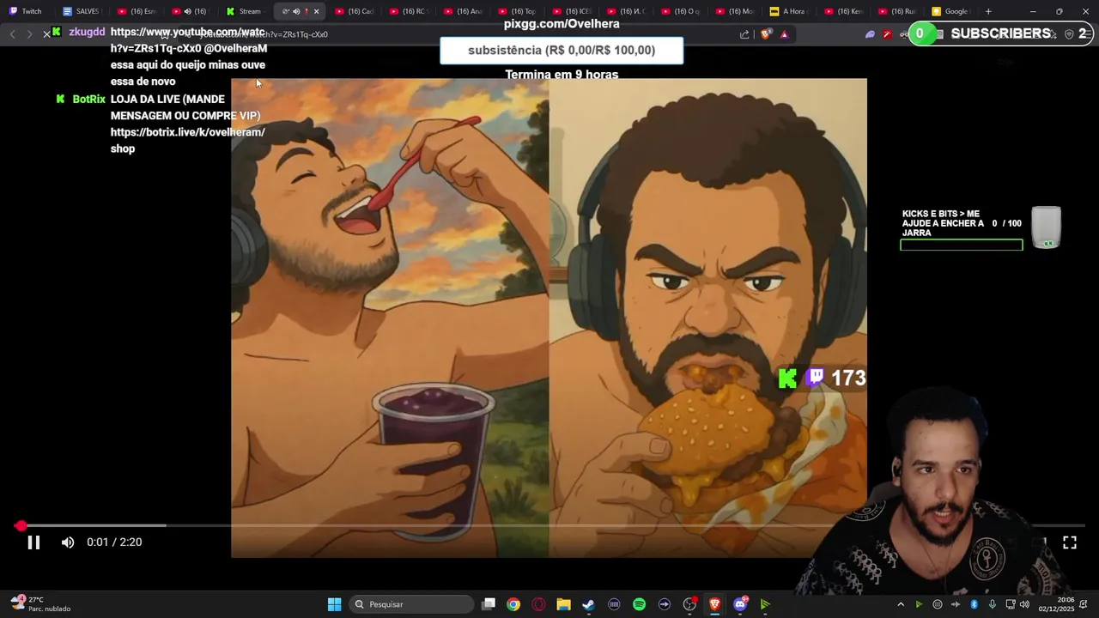Launch Google Chrome from the taskbar
Image resolution: width=1099 pixels, height=618 pixels.
coord(513,604)
